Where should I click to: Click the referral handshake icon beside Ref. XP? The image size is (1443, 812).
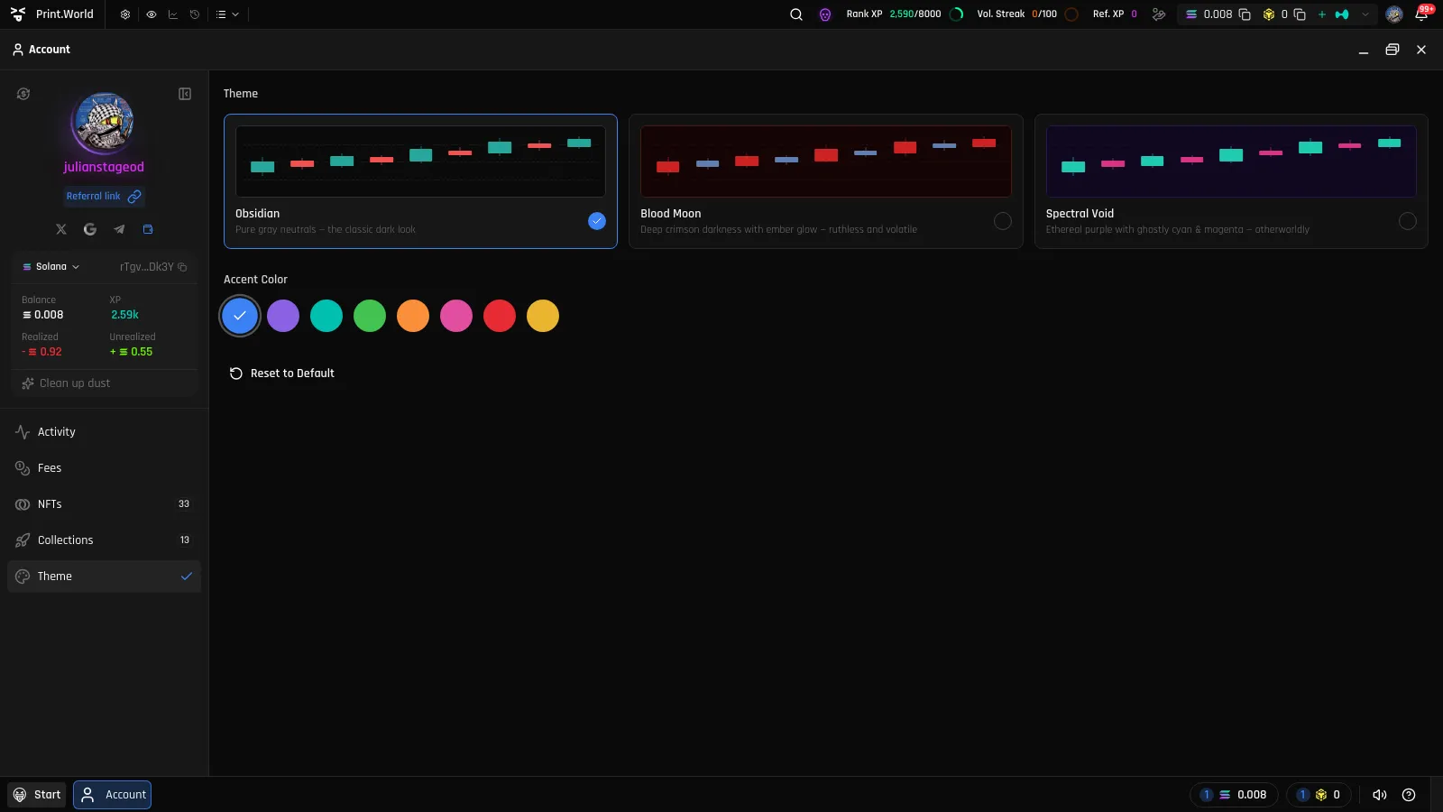point(1159,14)
